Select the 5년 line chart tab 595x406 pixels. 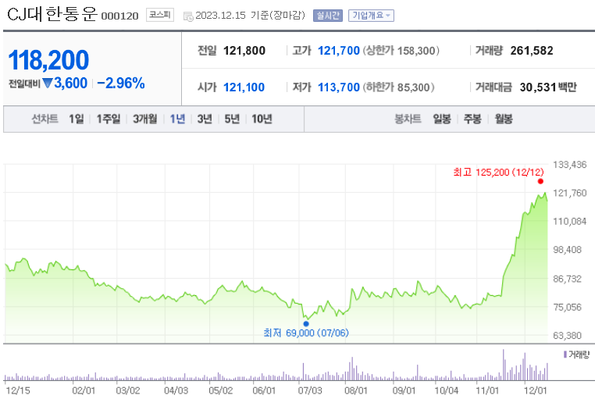coord(232,119)
